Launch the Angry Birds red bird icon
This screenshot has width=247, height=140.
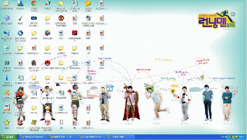[x=47, y=63]
